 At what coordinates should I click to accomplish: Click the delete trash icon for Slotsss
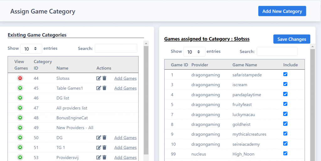(x=104, y=78)
